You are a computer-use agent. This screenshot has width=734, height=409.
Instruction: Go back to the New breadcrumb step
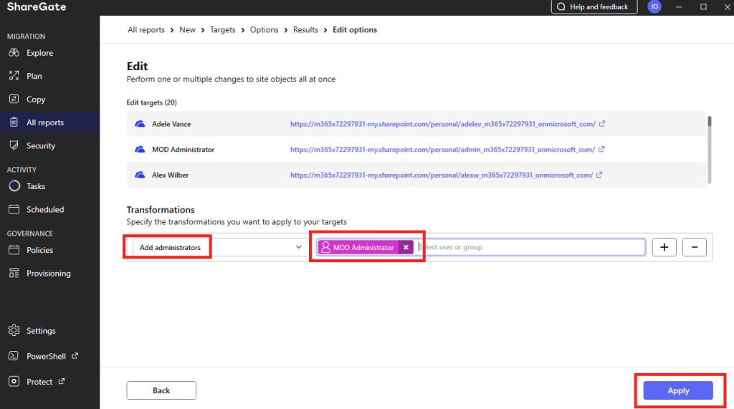(x=187, y=29)
